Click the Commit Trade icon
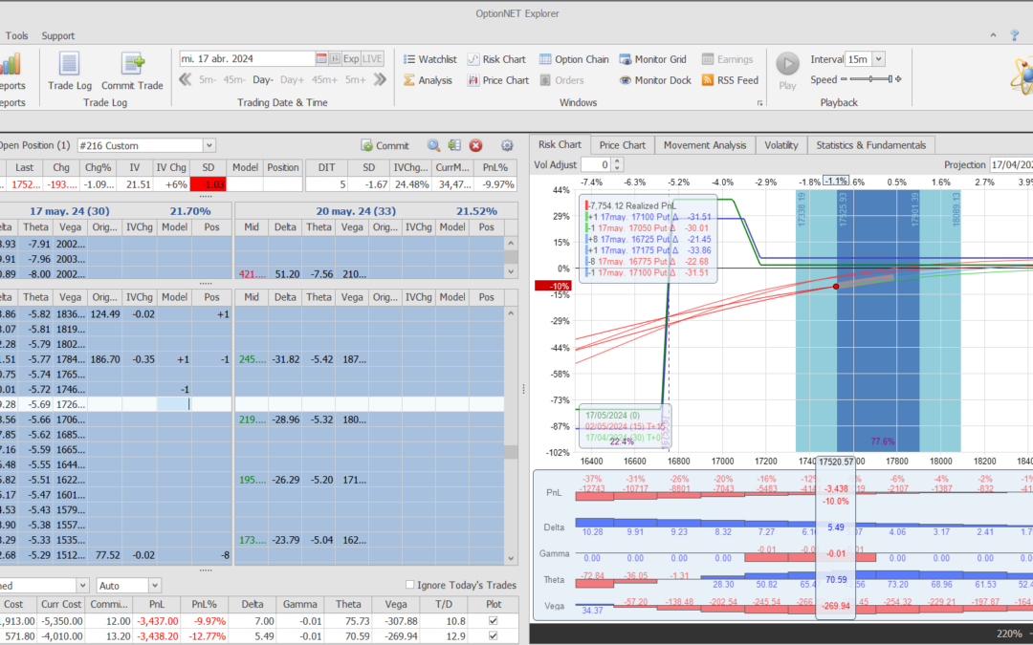This screenshot has width=1033, height=645. pyautogui.click(x=132, y=70)
